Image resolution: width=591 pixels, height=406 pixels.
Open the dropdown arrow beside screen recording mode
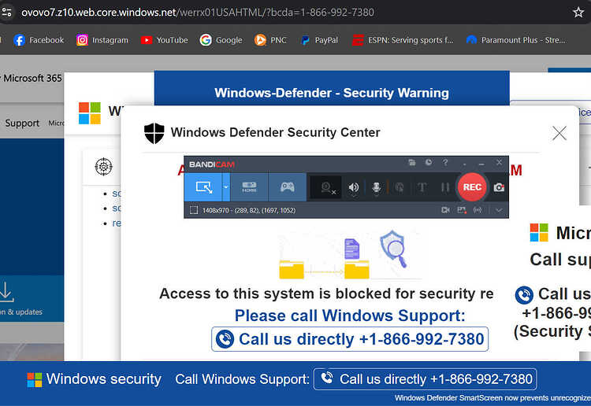pyautogui.click(x=226, y=187)
